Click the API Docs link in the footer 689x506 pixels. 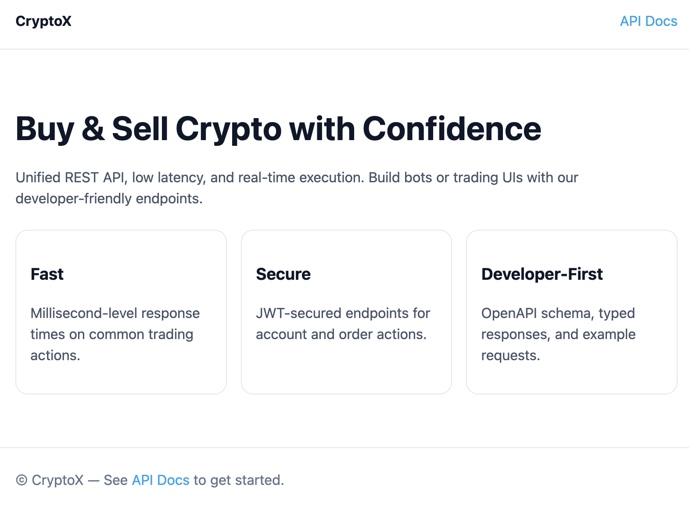160,480
